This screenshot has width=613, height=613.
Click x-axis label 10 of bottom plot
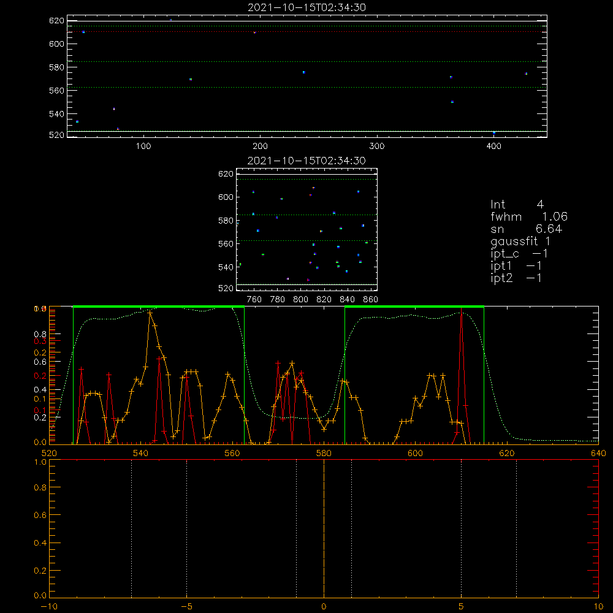pyautogui.click(x=598, y=607)
